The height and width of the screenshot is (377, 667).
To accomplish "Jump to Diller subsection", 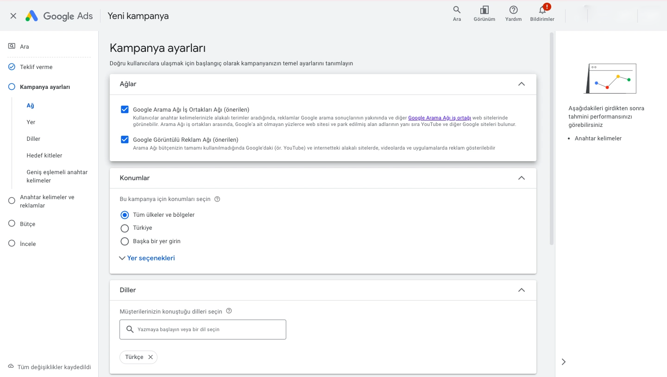I will click(x=33, y=139).
